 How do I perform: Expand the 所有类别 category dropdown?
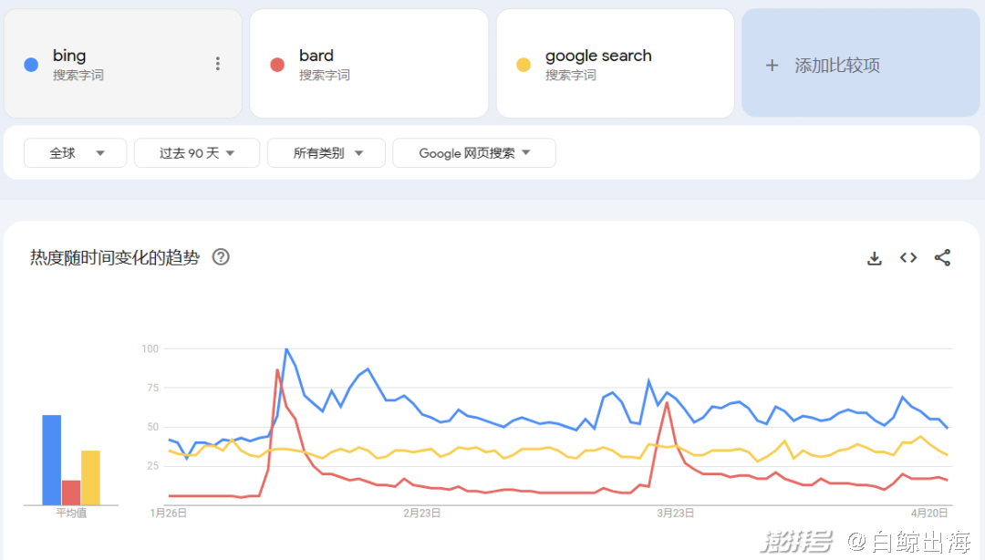[327, 153]
